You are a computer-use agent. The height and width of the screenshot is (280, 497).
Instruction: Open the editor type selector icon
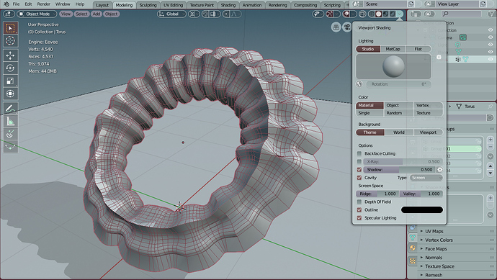tap(9, 14)
